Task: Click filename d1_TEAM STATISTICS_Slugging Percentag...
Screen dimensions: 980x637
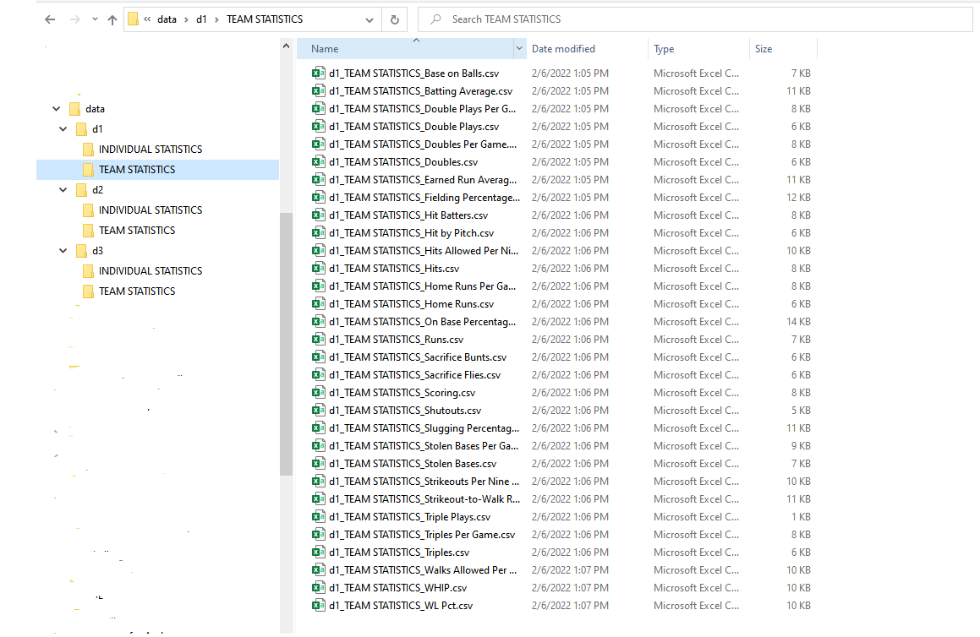Action: (x=424, y=428)
